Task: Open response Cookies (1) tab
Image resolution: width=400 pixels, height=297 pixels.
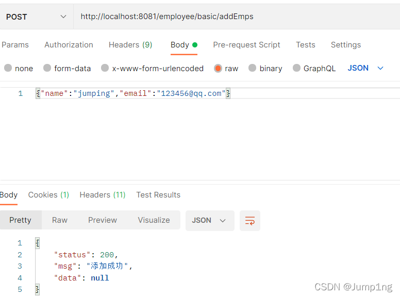Action: pyautogui.click(x=48, y=195)
